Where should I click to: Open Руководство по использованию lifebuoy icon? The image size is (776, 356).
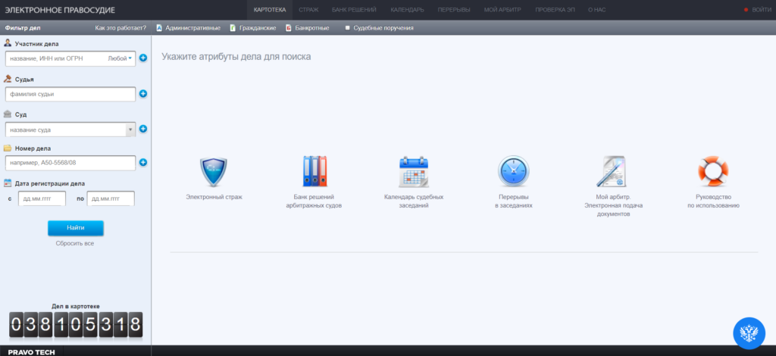713,172
